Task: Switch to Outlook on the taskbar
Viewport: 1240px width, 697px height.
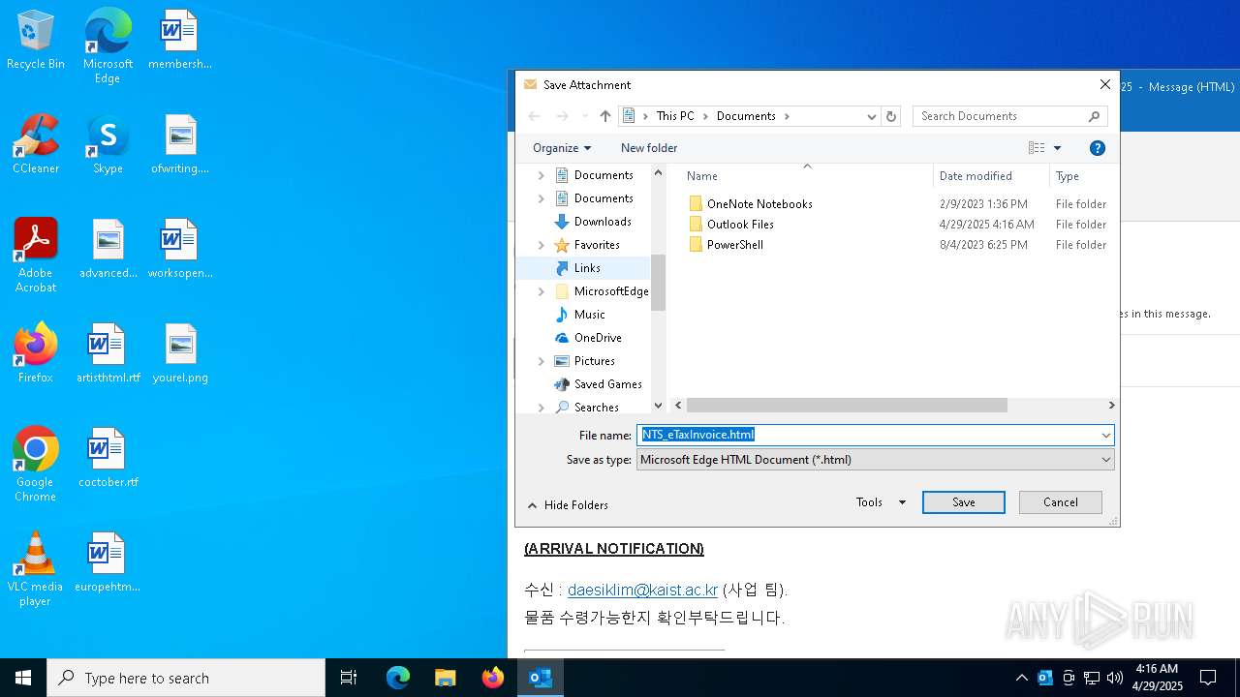Action: (541, 678)
